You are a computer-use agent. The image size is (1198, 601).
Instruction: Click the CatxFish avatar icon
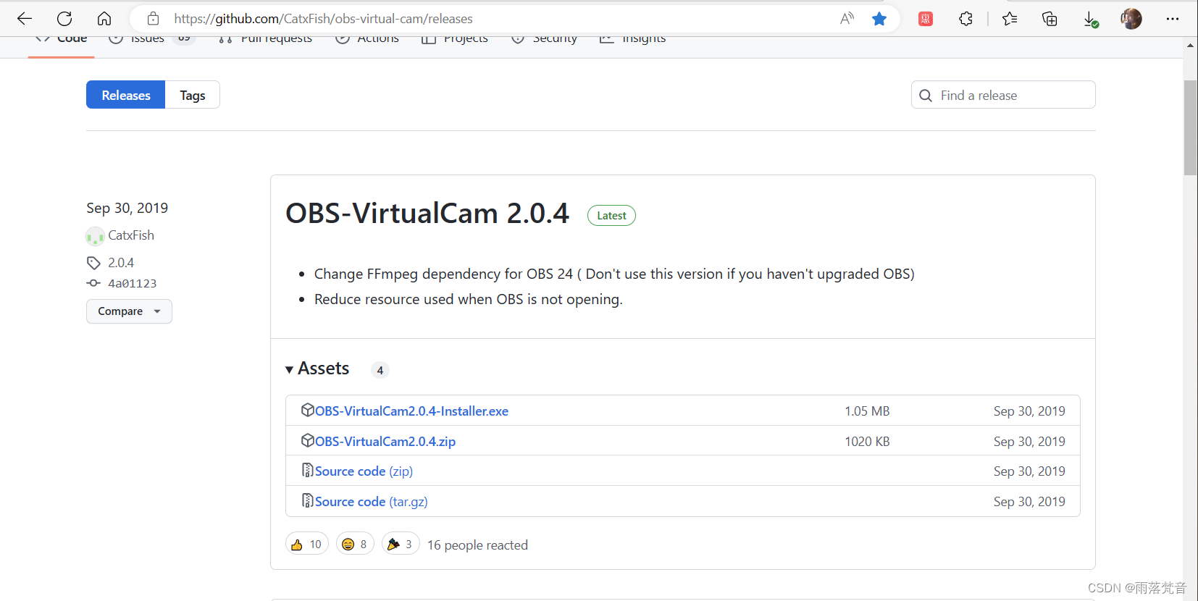coord(95,236)
